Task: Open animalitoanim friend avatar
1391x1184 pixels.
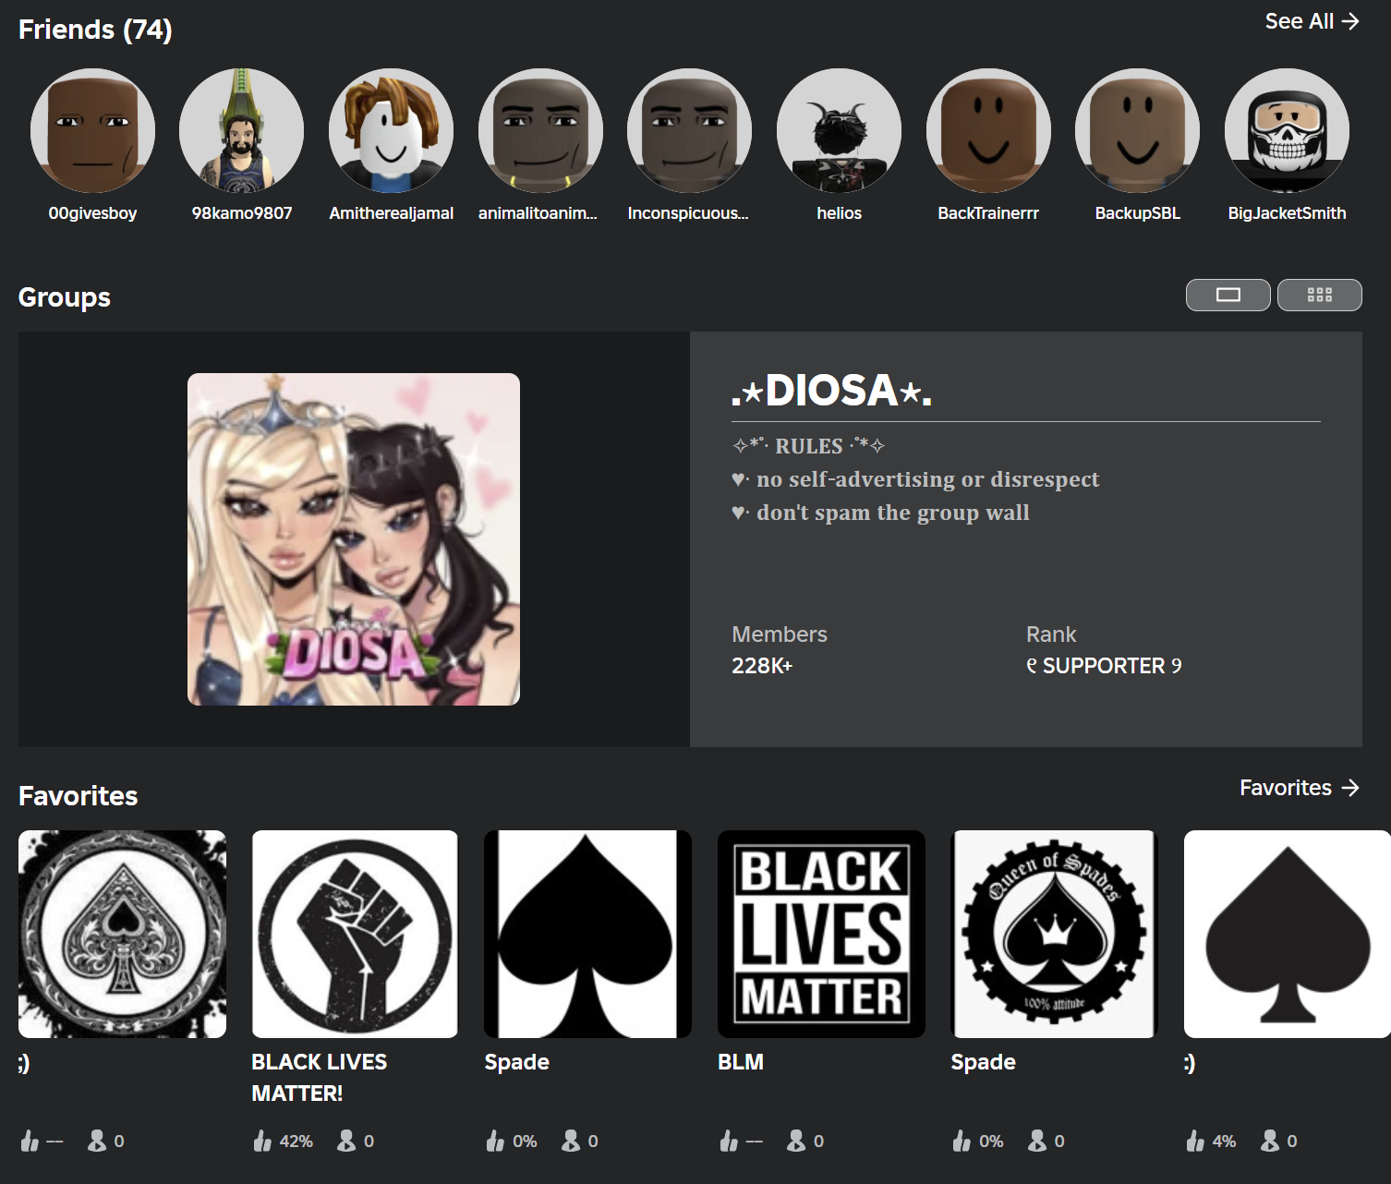Action: 540,130
